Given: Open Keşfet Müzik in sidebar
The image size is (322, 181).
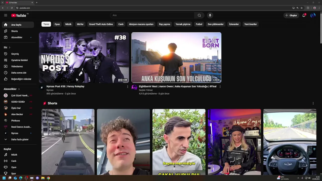Looking at the screenshot, I should 18,155.
